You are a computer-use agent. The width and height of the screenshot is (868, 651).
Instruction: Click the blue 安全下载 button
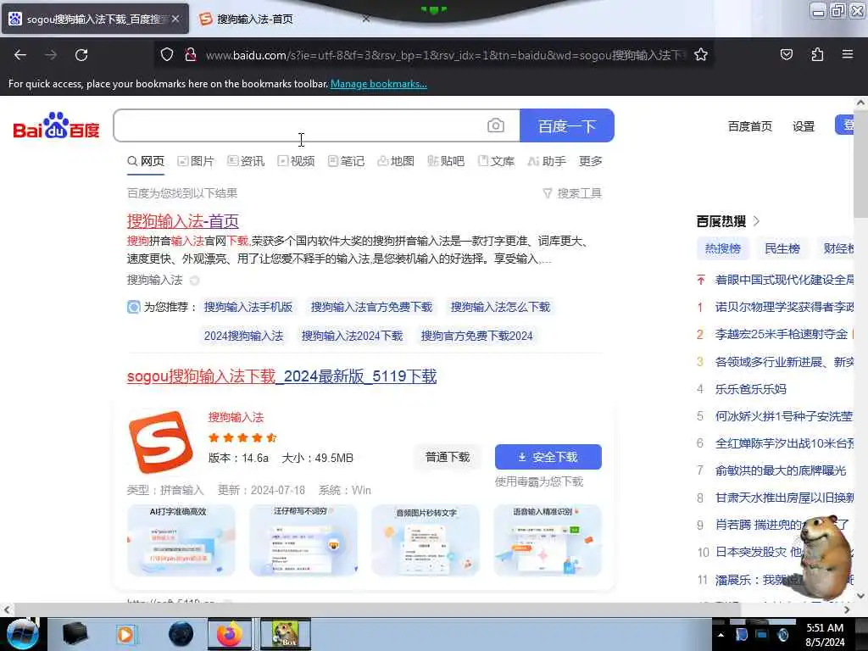pos(548,457)
